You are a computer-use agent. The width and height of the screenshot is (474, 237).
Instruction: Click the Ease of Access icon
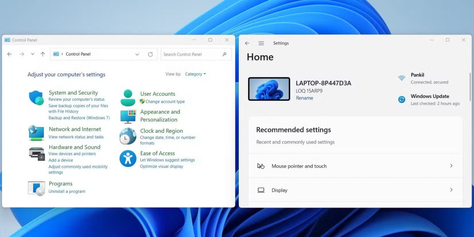(x=128, y=158)
